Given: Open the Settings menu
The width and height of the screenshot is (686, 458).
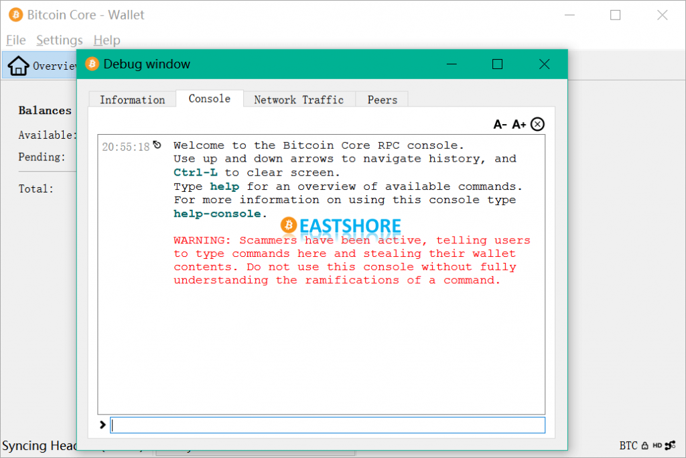Looking at the screenshot, I should (60, 40).
